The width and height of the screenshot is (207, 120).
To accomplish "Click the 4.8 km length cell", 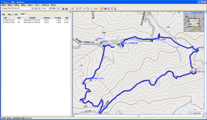I will click(66, 22).
